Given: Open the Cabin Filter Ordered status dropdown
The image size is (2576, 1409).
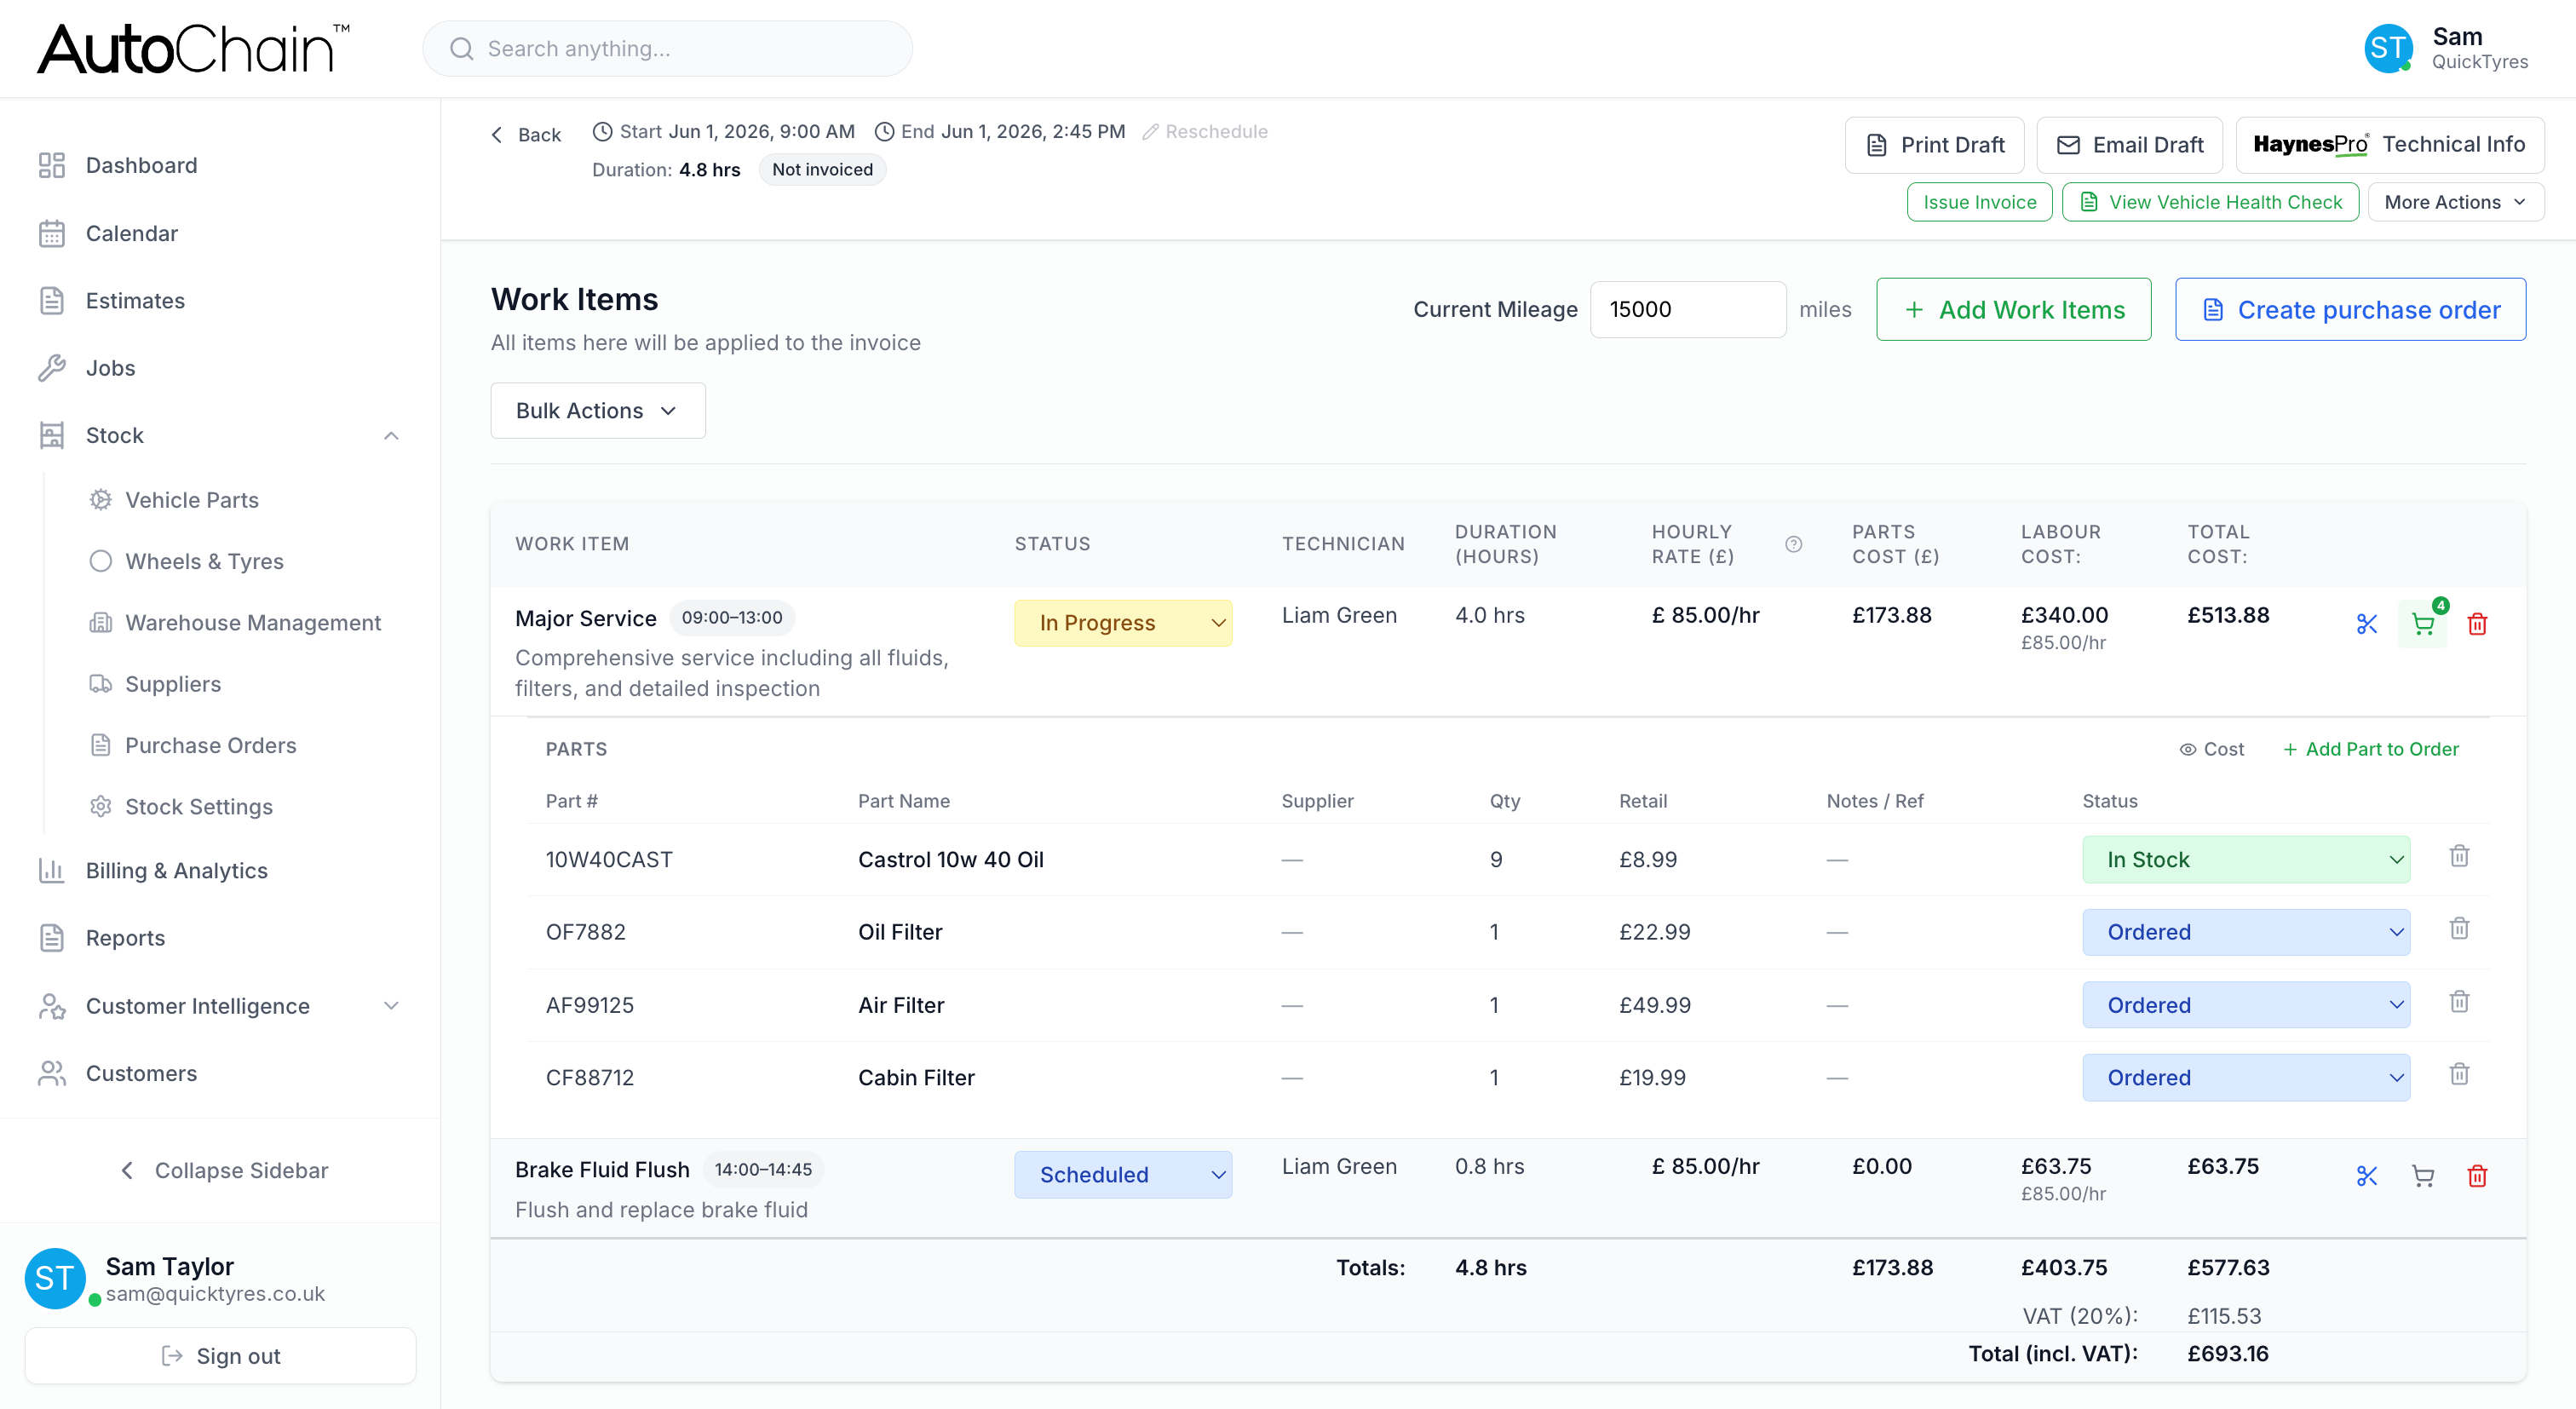Looking at the screenshot, I should coord(2246,1078).
